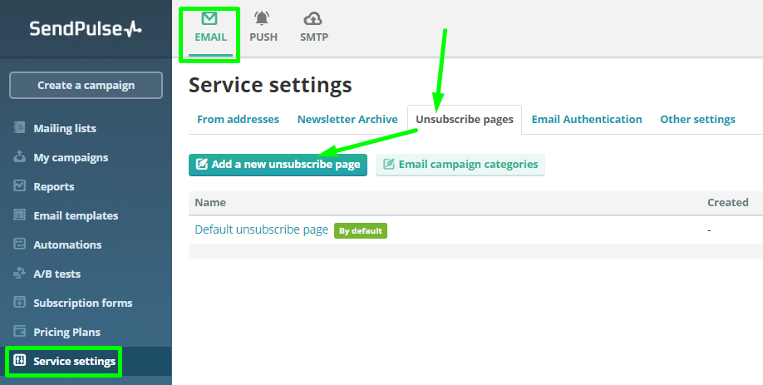Click pencil icon on Email campaign categories button
The width and height of the screenshot is (763, 385).
click(x=388, y=164)
